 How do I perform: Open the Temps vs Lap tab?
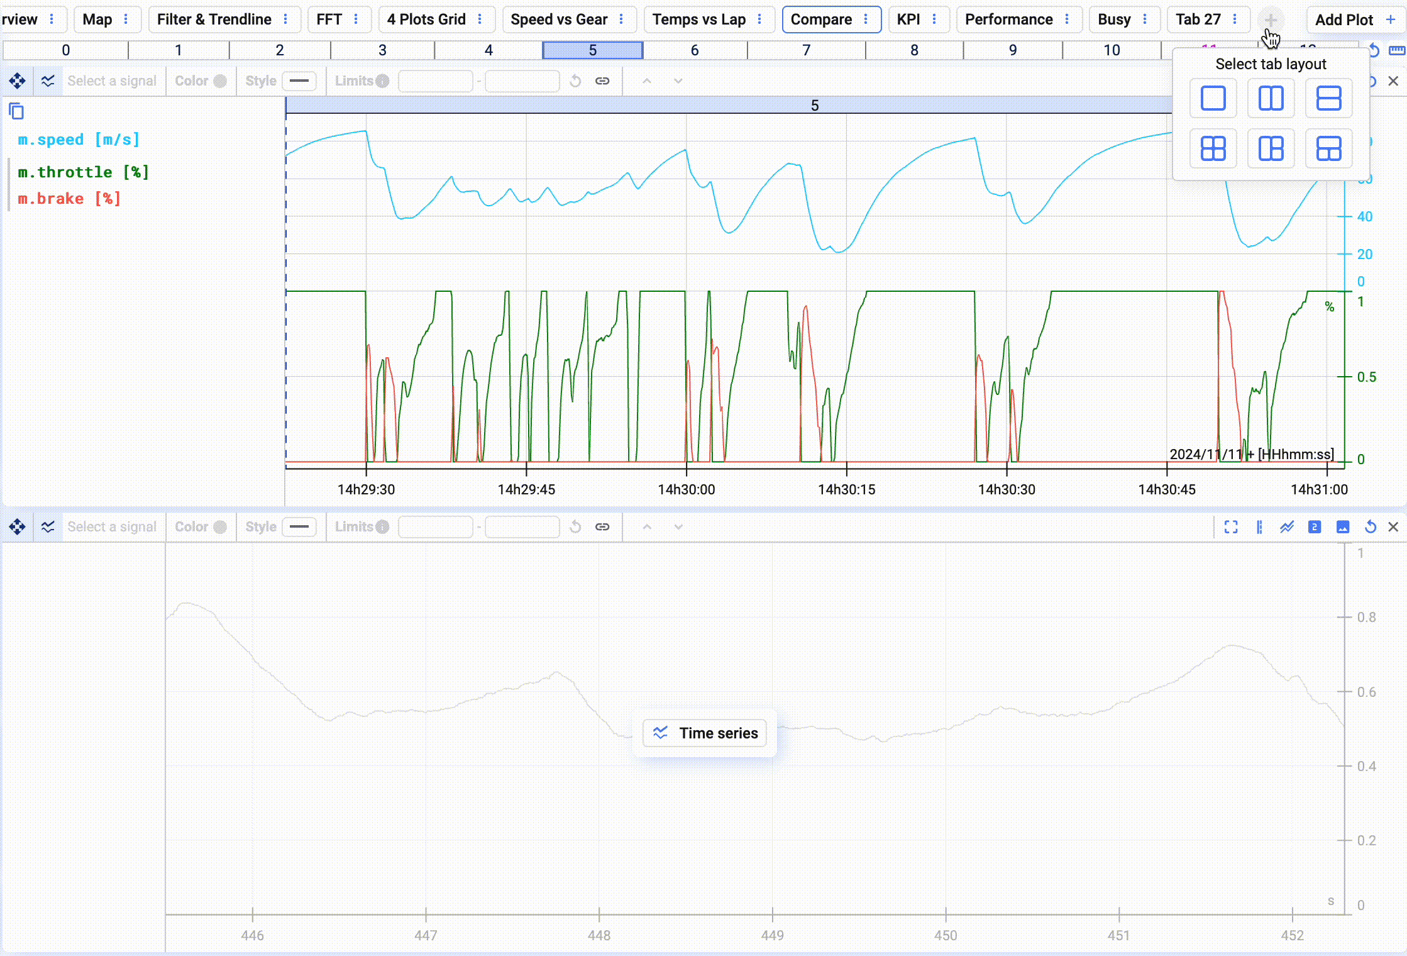(698, 19)
